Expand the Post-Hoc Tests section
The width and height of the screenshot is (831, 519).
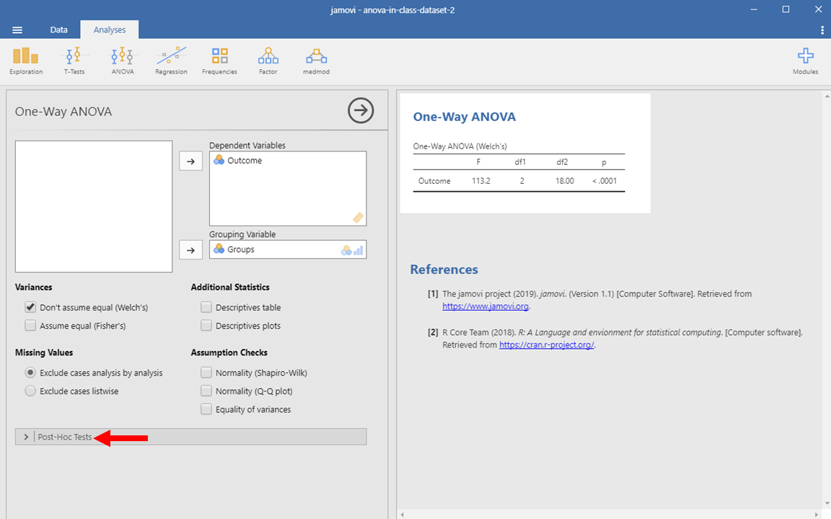click(x=65, y=437)
